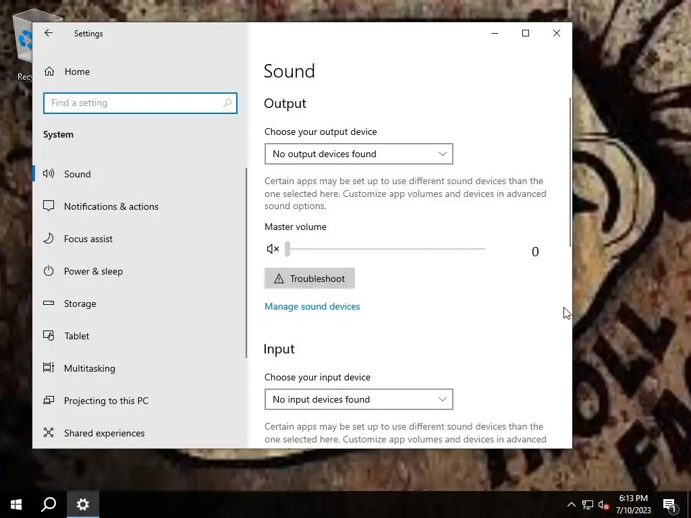Focus the Find a setting search box

click(x=140, y=103)
